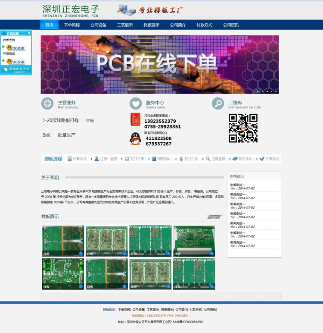Select banner slide indicator 5
This screenshot has width=323, height=333.
pyautogui.click(x=276, y=91)
